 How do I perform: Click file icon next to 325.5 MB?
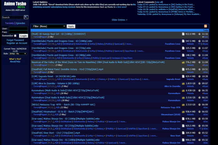(x=183, y=48)
